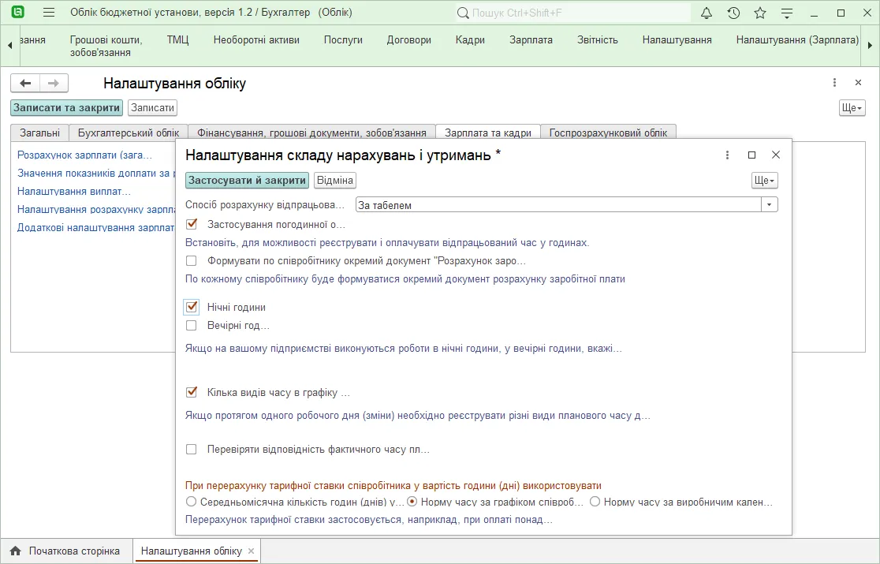Select Норму часу за графіком співроб… radio
Image resolution: width=880 pixels, height=564 pixels.
[x=412, y=501]
